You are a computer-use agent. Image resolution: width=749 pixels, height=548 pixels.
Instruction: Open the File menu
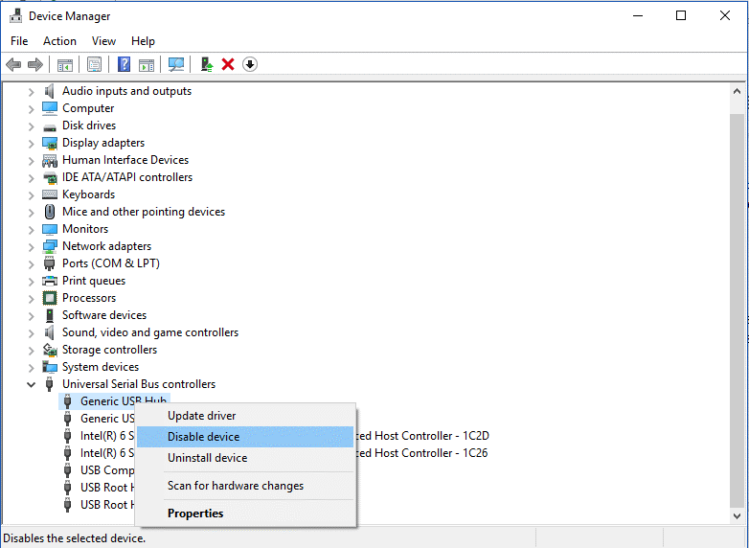19,41
